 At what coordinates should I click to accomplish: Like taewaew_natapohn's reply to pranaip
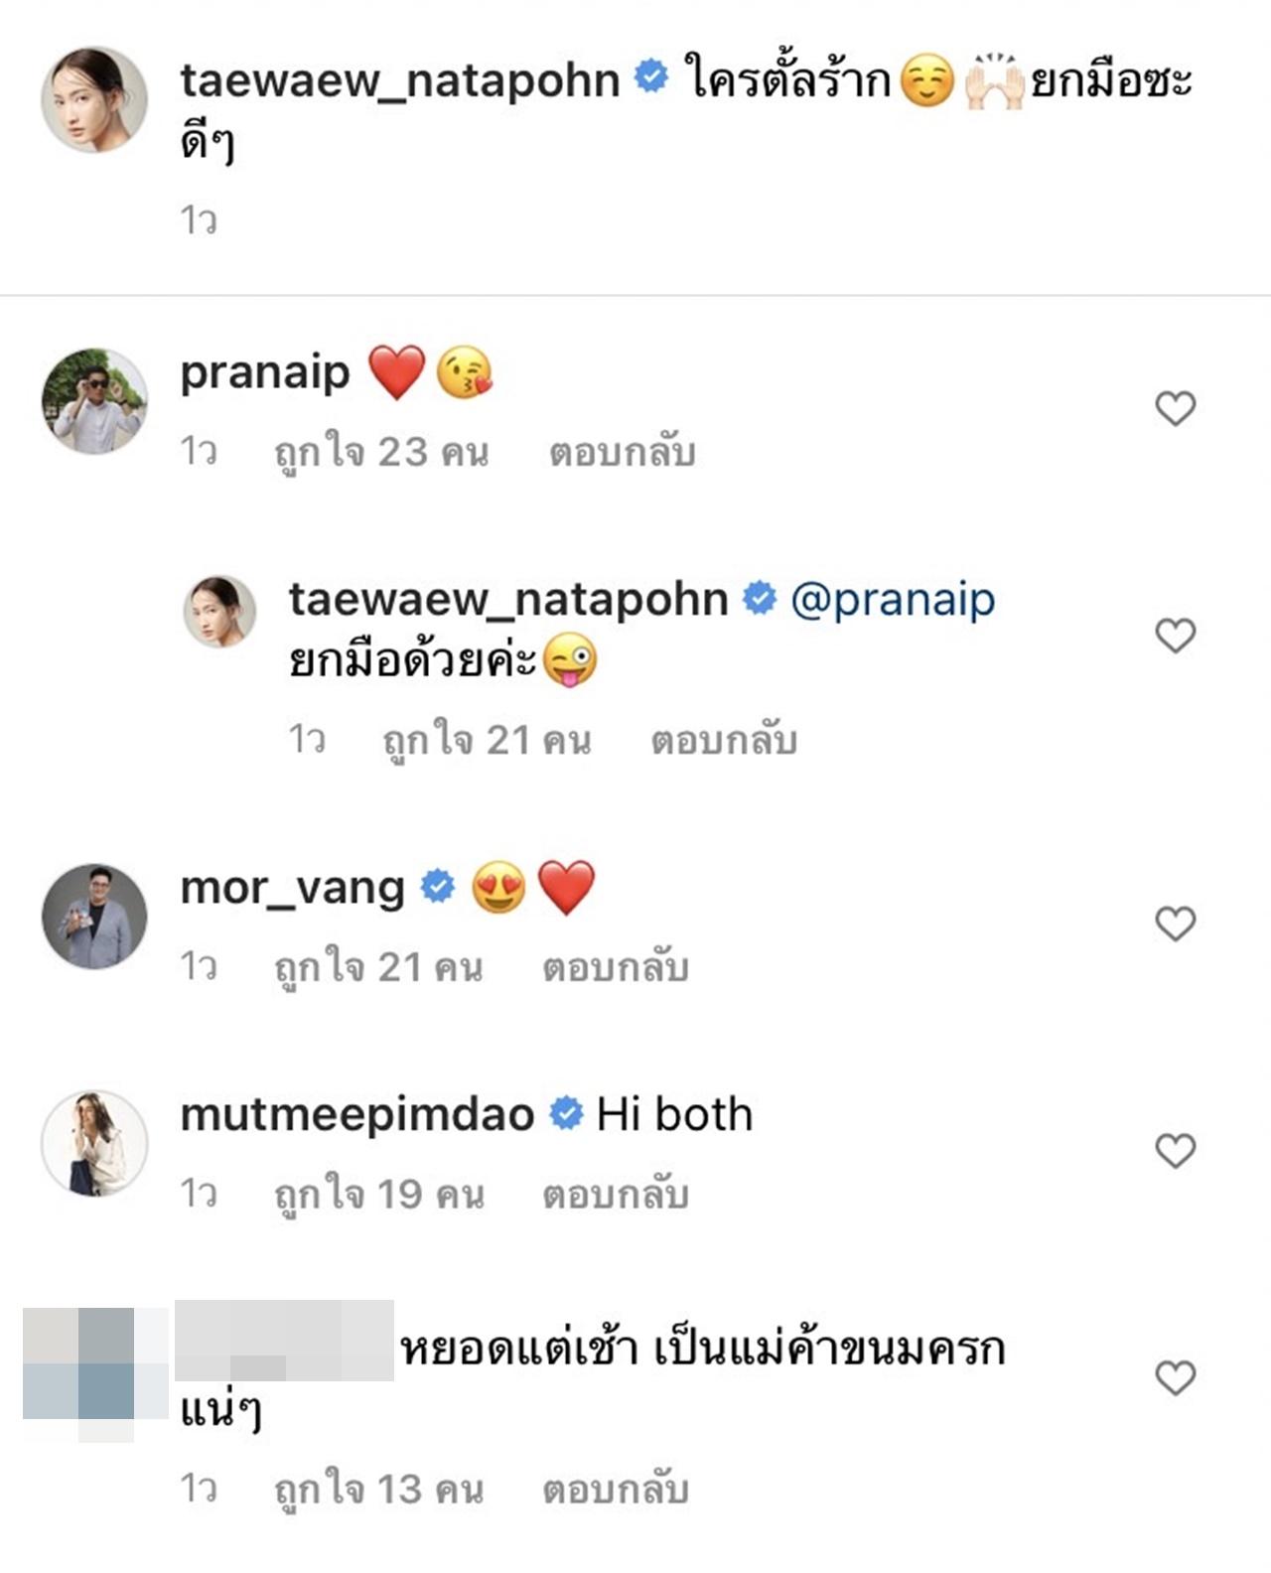click(x=1175, y=636)
